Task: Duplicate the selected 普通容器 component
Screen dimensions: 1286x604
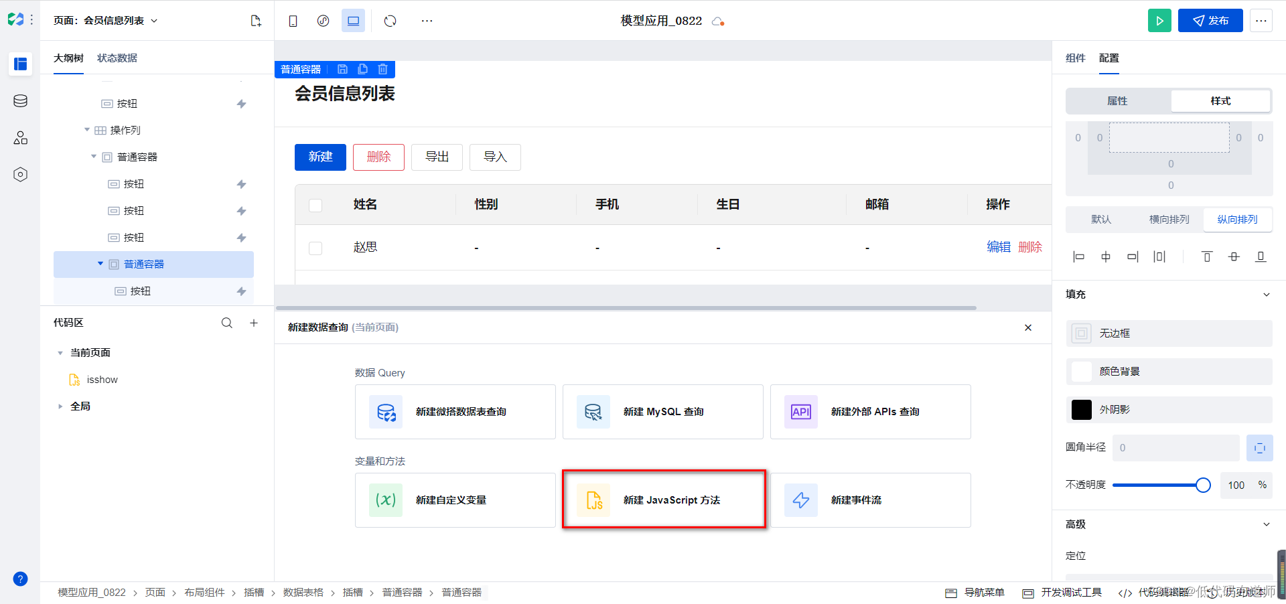Action: pyautogui.click(x=362, y=69)
